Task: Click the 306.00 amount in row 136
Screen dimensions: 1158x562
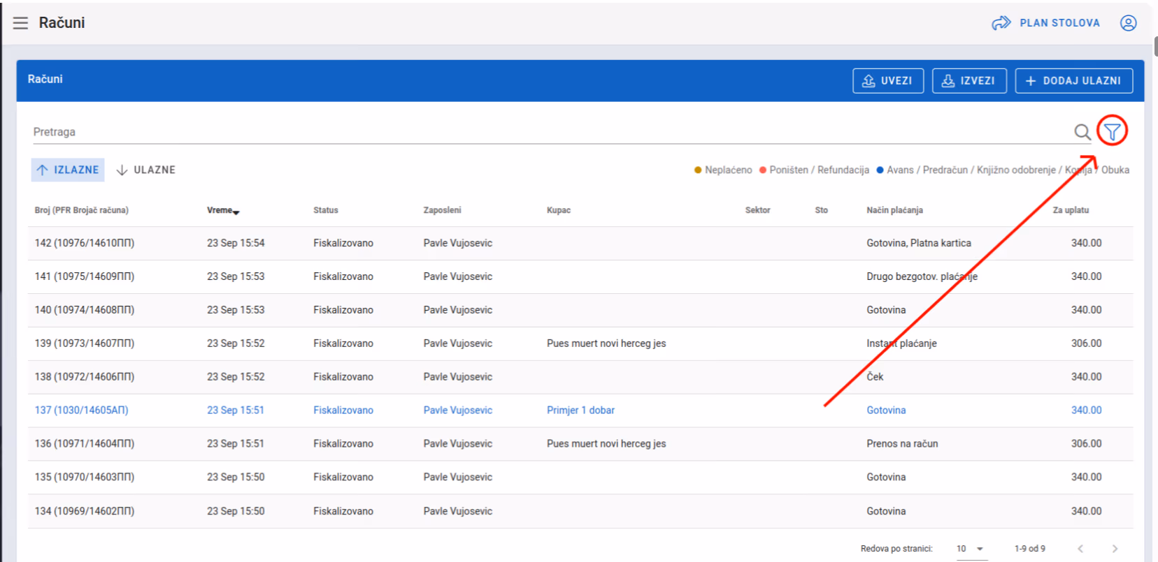Action: pos(1086,444)
